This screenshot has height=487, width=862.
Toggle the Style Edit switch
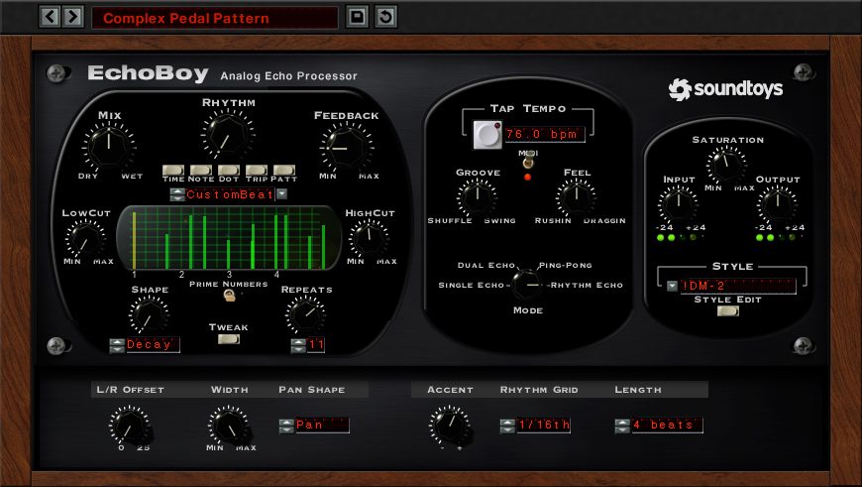pos(727,311)
